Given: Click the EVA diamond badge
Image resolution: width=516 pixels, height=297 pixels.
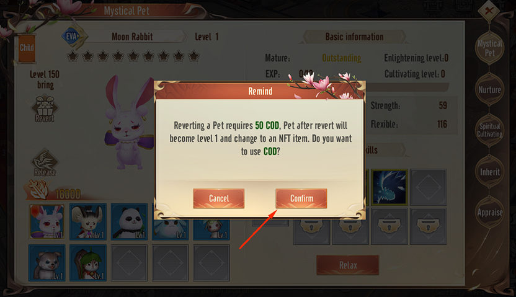Looking at the screenshot, I should point(72,36).
